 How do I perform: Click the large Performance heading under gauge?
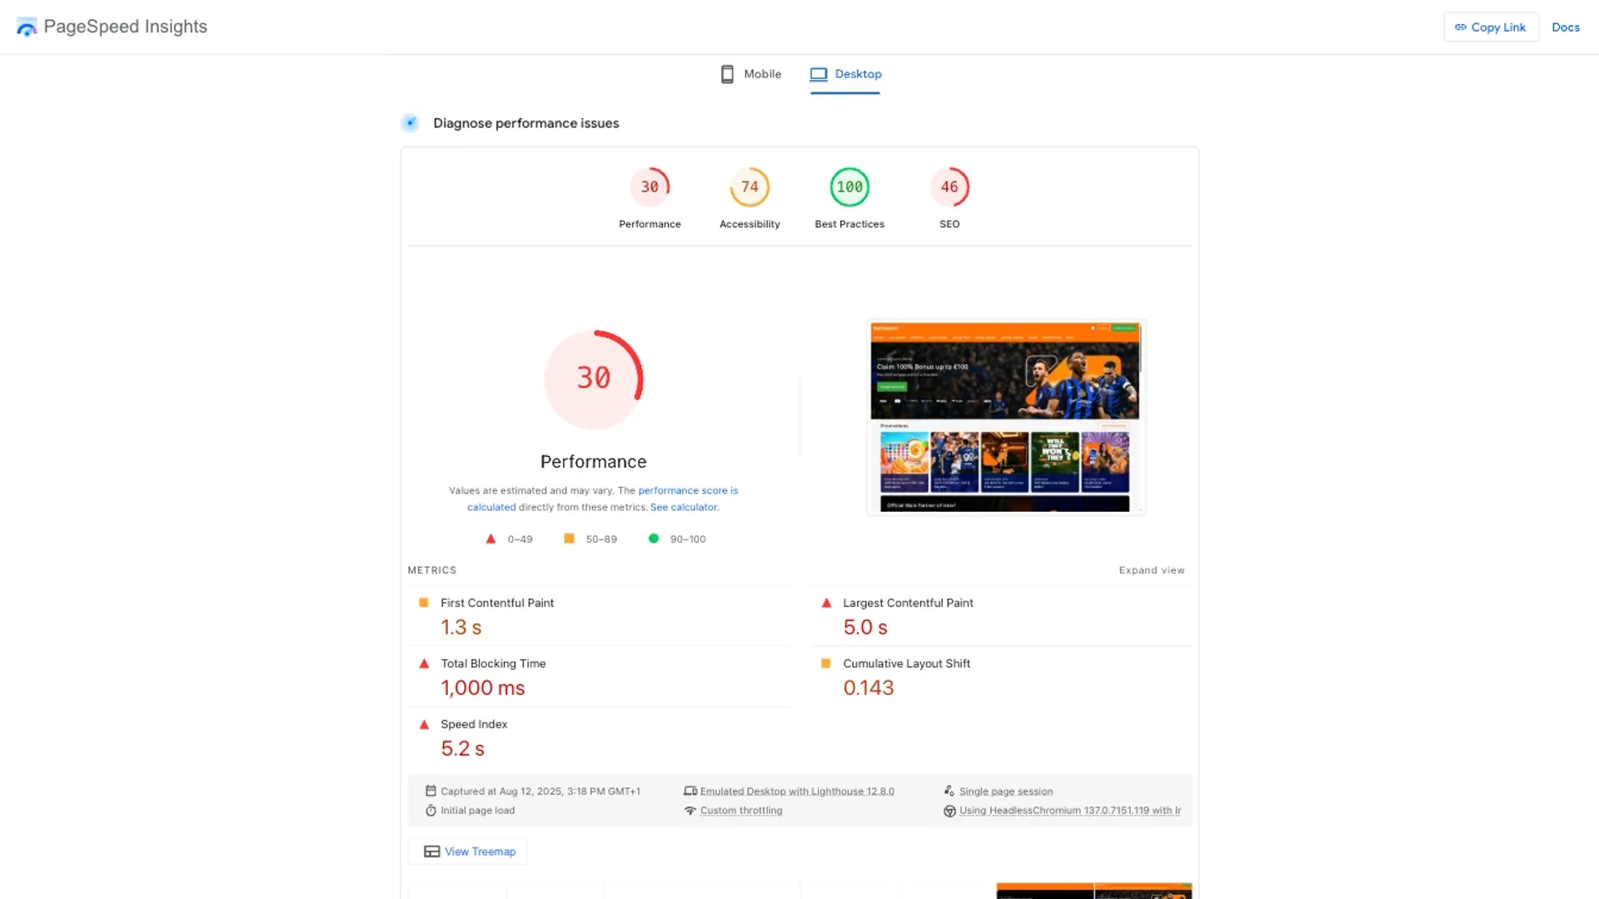pos(594,461)
